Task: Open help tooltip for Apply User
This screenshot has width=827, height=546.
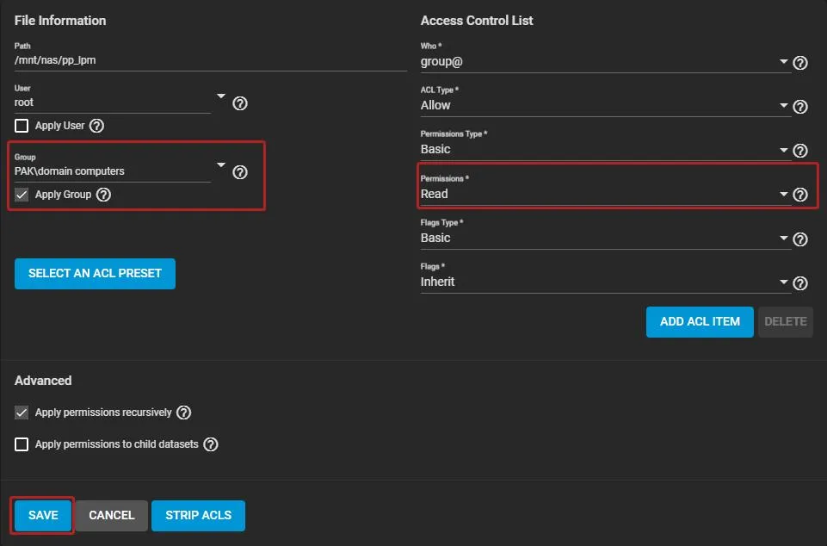Action: click(x=97, y=126)
